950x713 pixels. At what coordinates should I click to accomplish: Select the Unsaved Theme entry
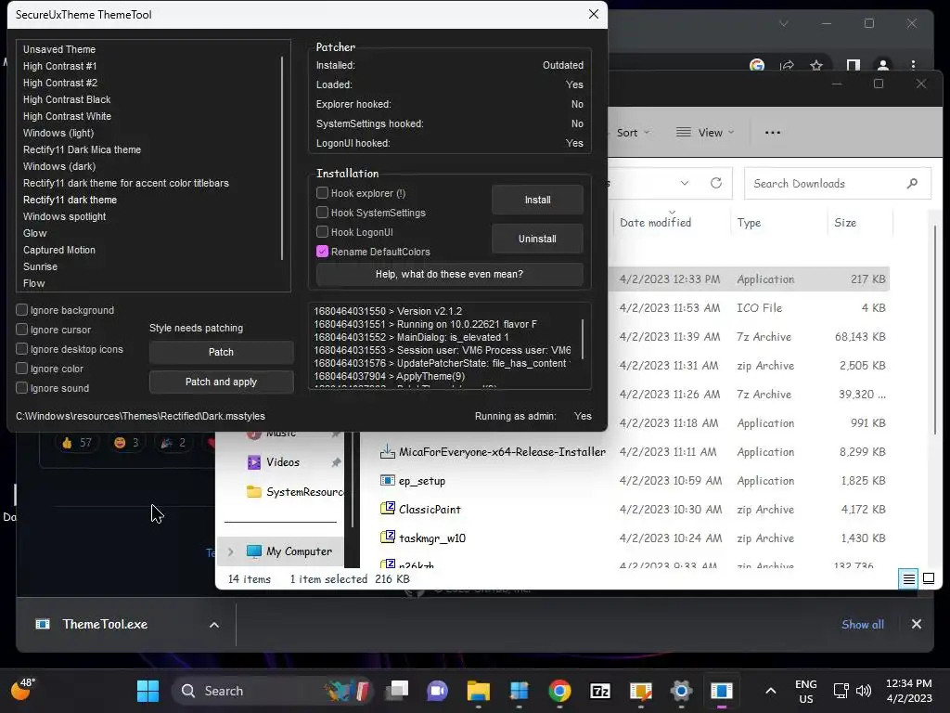59,49
